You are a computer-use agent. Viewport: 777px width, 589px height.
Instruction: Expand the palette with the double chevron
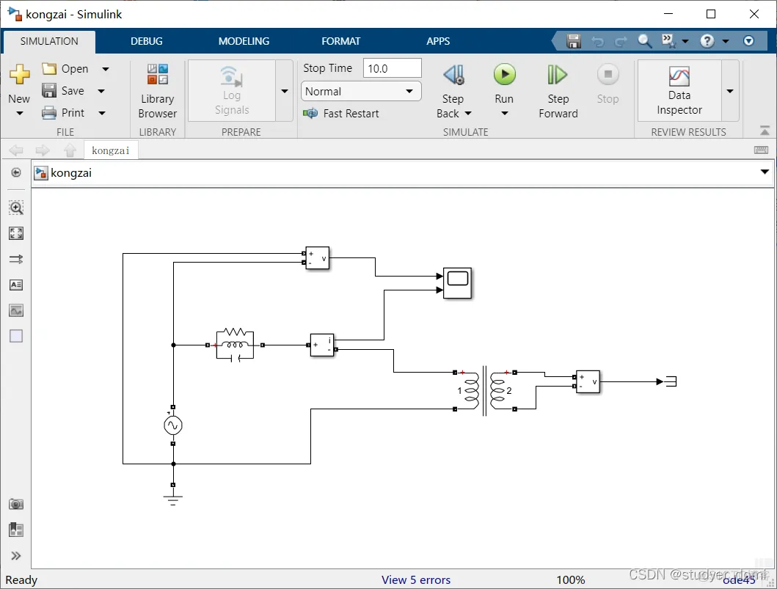(16, 556)
